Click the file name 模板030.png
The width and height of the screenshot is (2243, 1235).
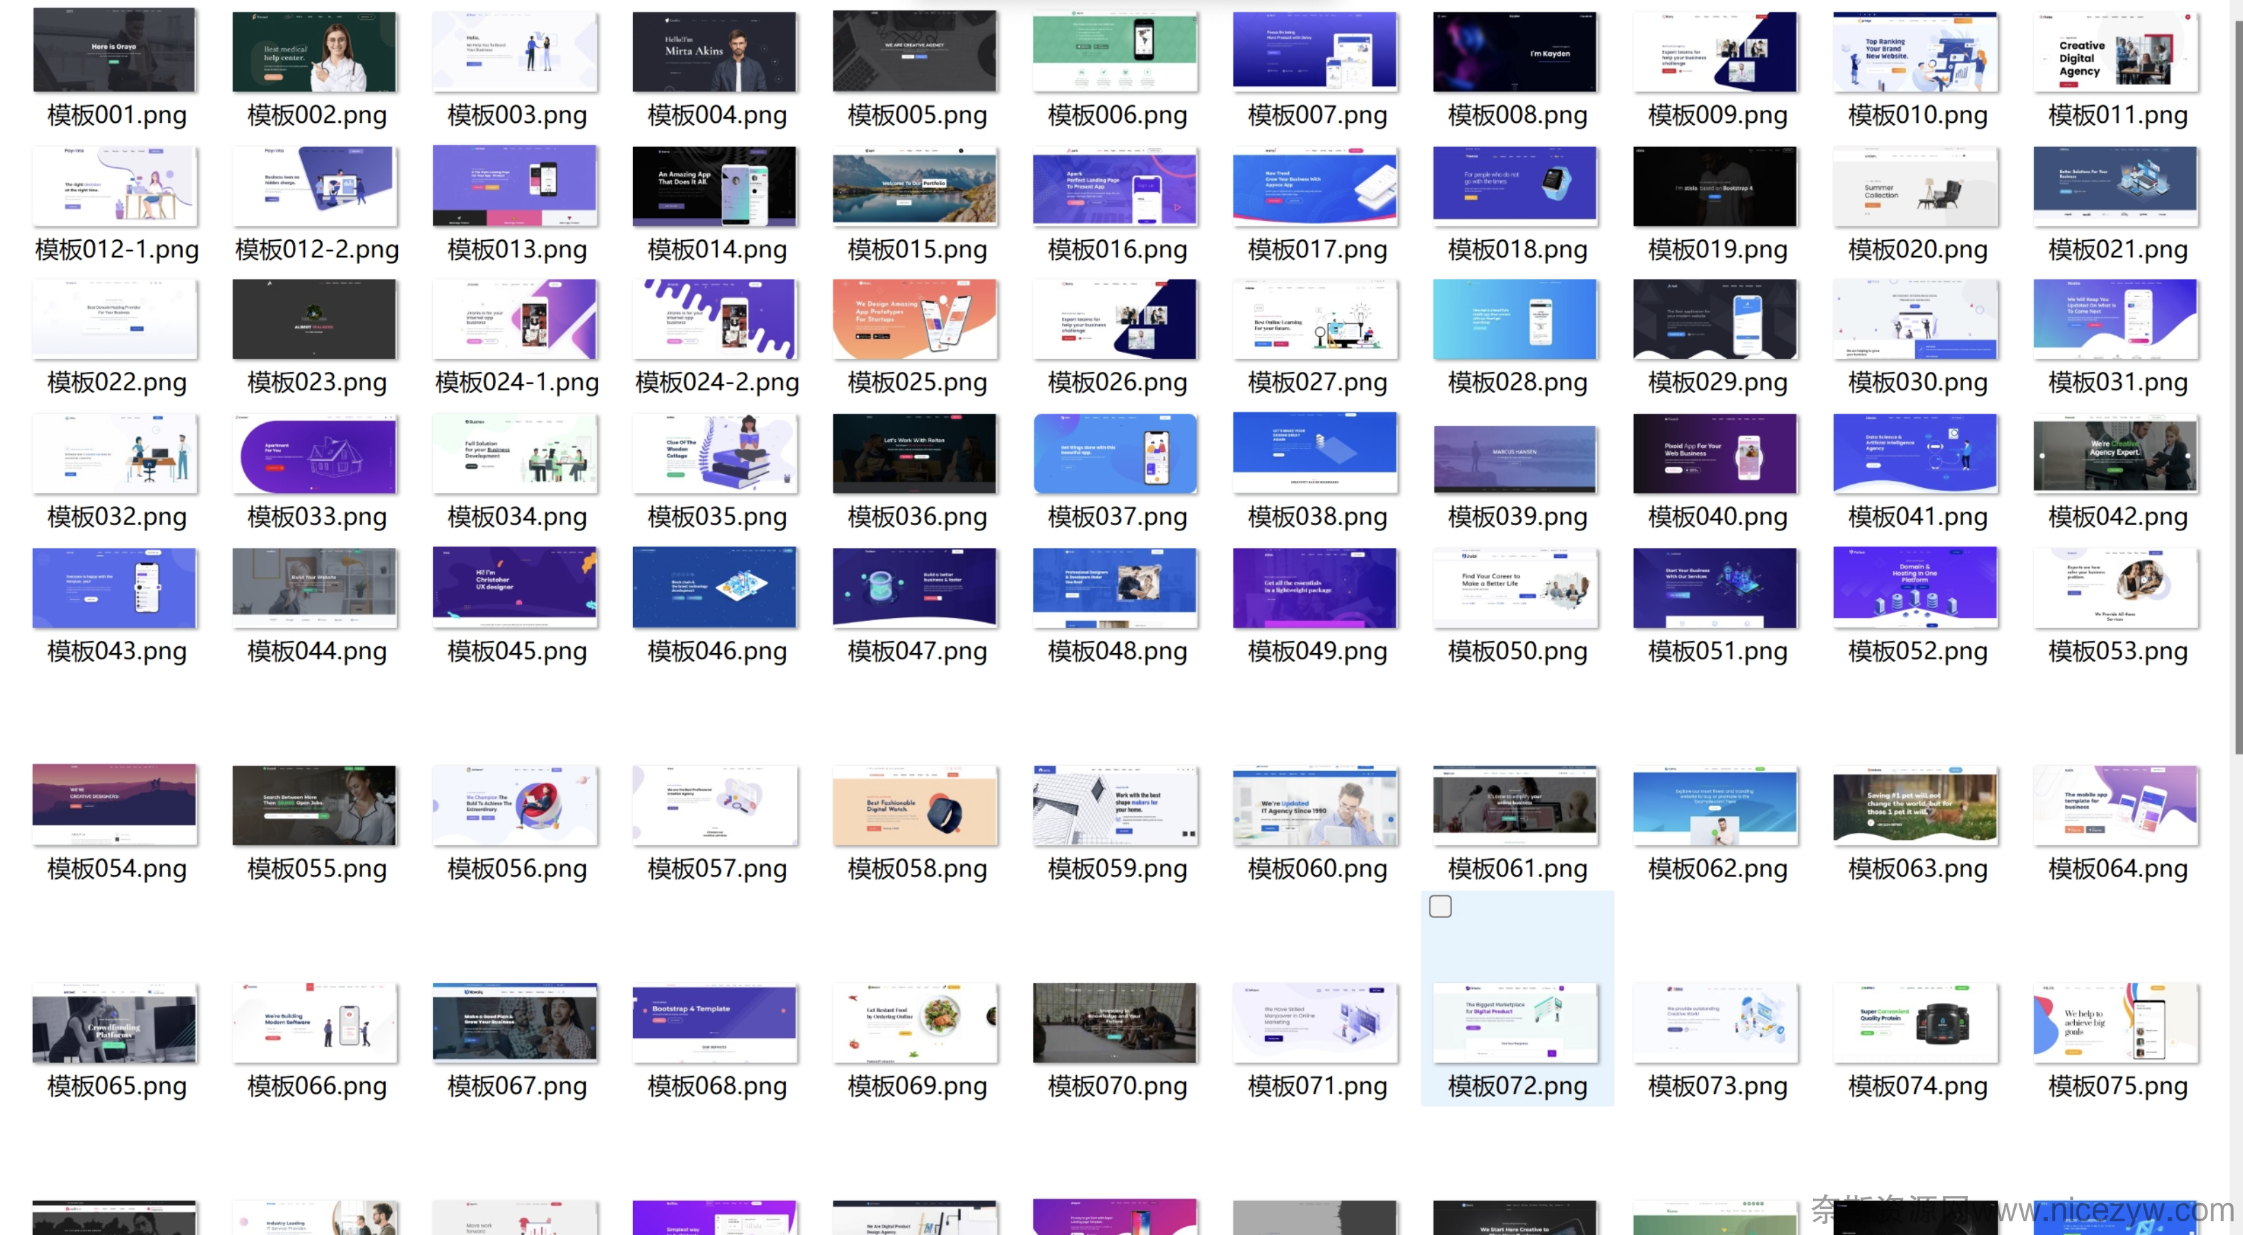pyautogui.click(x=1917, y=382)
